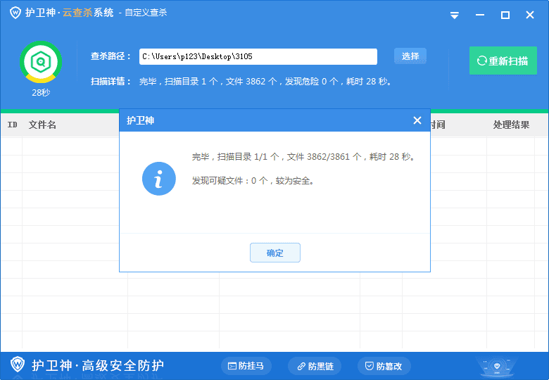Click the 重新扫描 rescan button
The width and height of the screenshot is (549, 380).
(x=503, y=61)
